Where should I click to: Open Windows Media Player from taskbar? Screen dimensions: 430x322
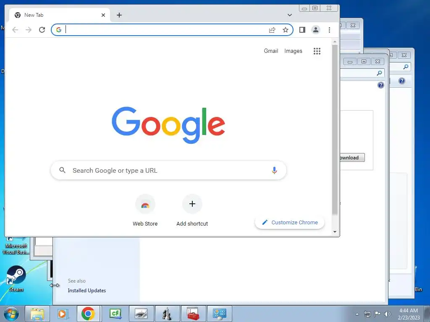click(63, 314)
